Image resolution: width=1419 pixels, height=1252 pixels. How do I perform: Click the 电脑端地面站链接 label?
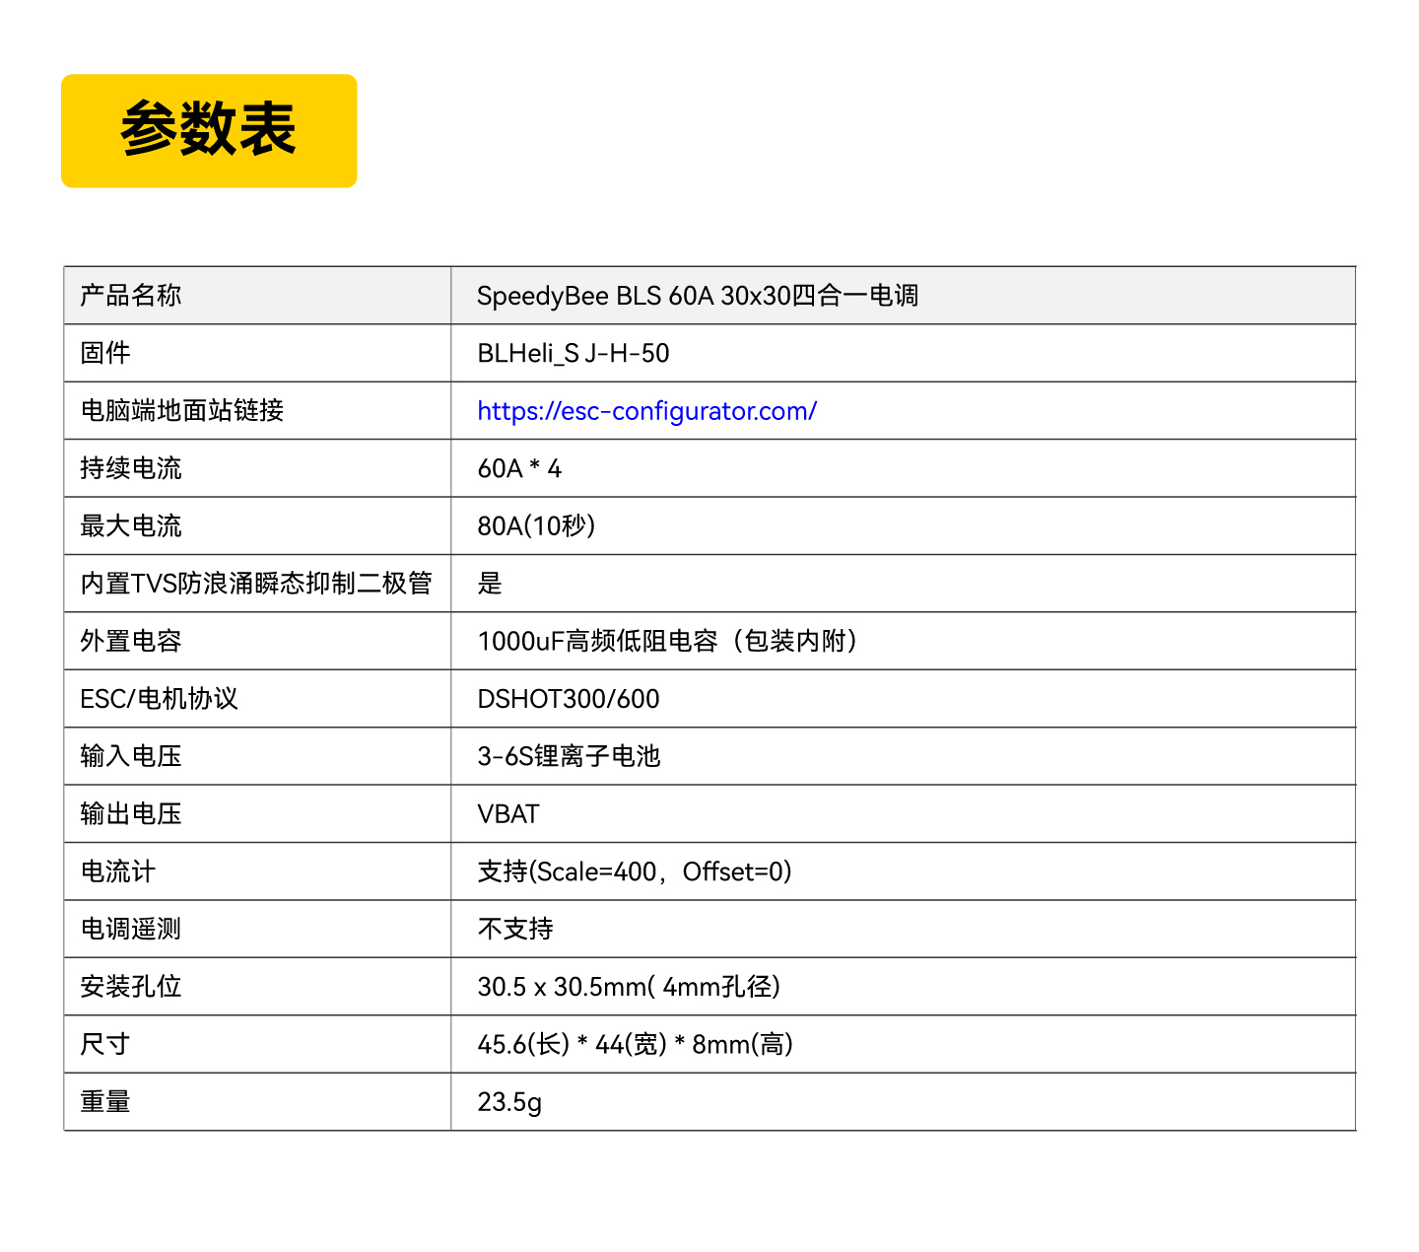point(181,411)
